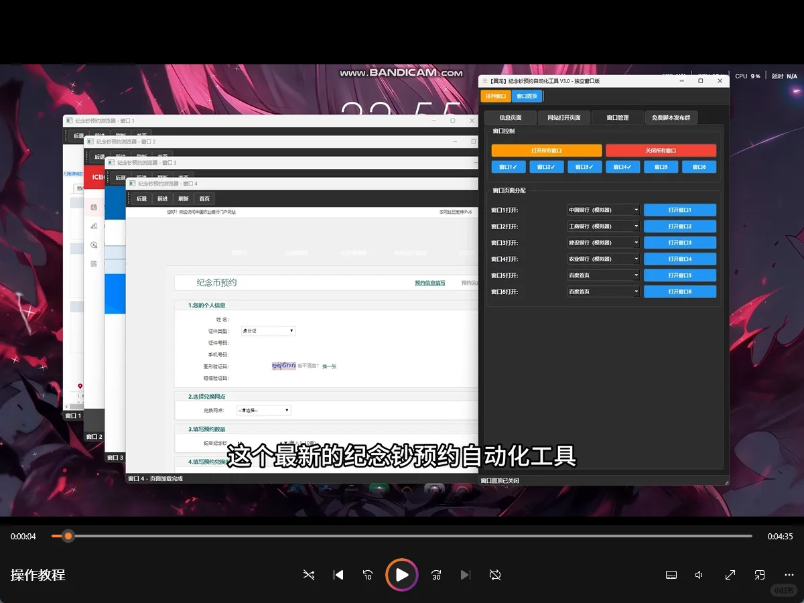Open the 窗口2打开 site dropdown

point(603,226)
